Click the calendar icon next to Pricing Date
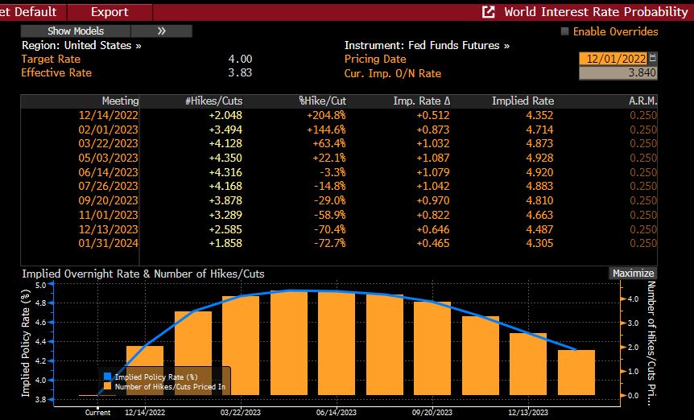Screen dimensions: 694x420 [x=652, y=58]
